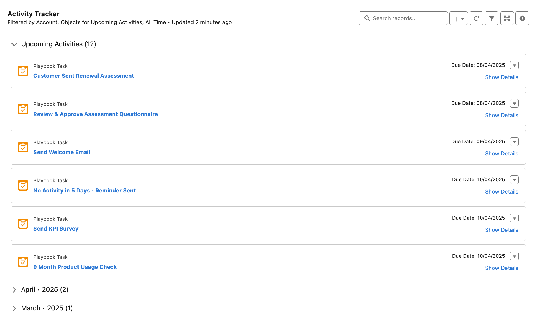537x320 pixels.
Task: Open action menu for Review & Approve Assessment Questionnaire
Action: point(514,103)
